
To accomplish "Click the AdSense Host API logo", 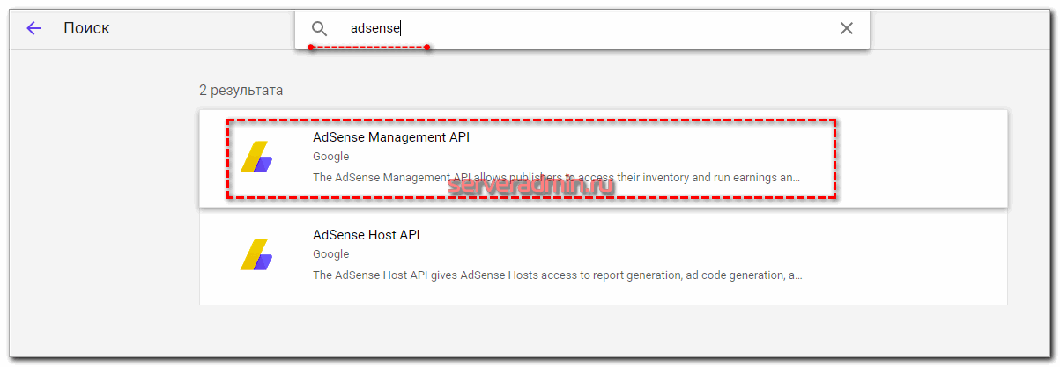I will [x=256, y=255].
